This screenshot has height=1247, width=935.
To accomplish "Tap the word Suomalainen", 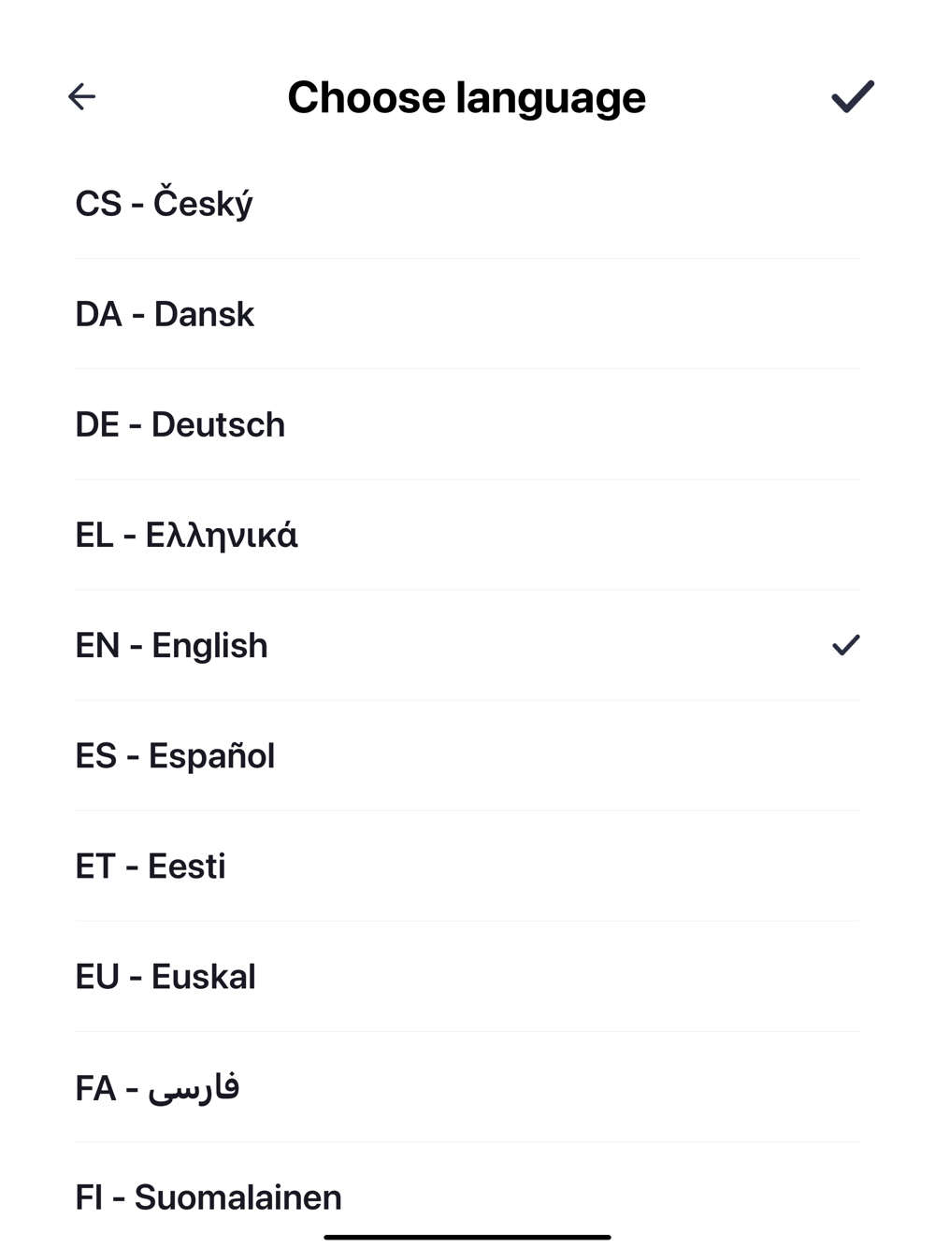I will click(x=238, y=1197).
